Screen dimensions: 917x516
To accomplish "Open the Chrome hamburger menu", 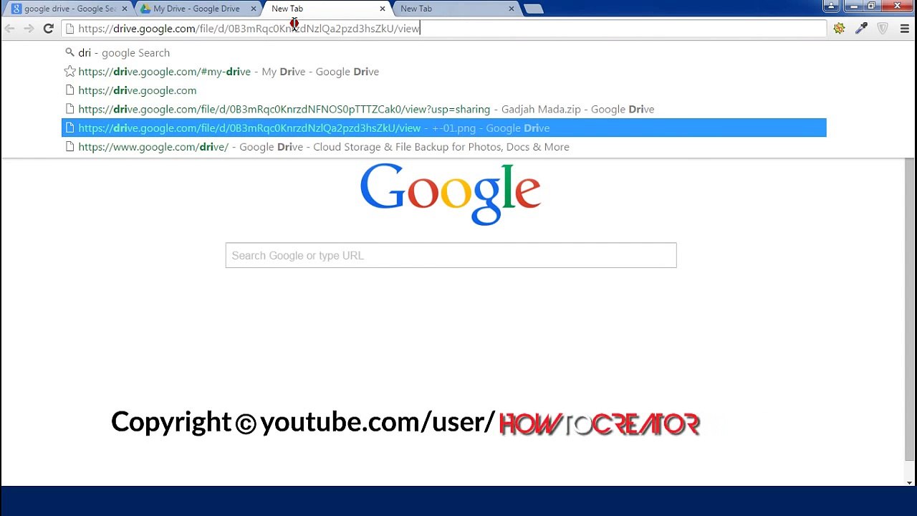I will pos(904,29).
